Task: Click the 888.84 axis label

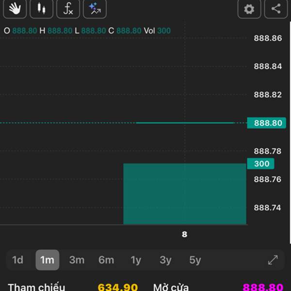Action: (268, 66)
